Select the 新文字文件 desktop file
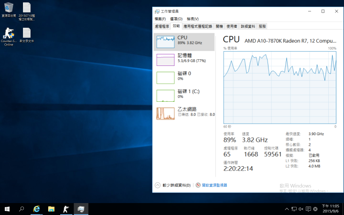The image size is (344, 215). 27,35
